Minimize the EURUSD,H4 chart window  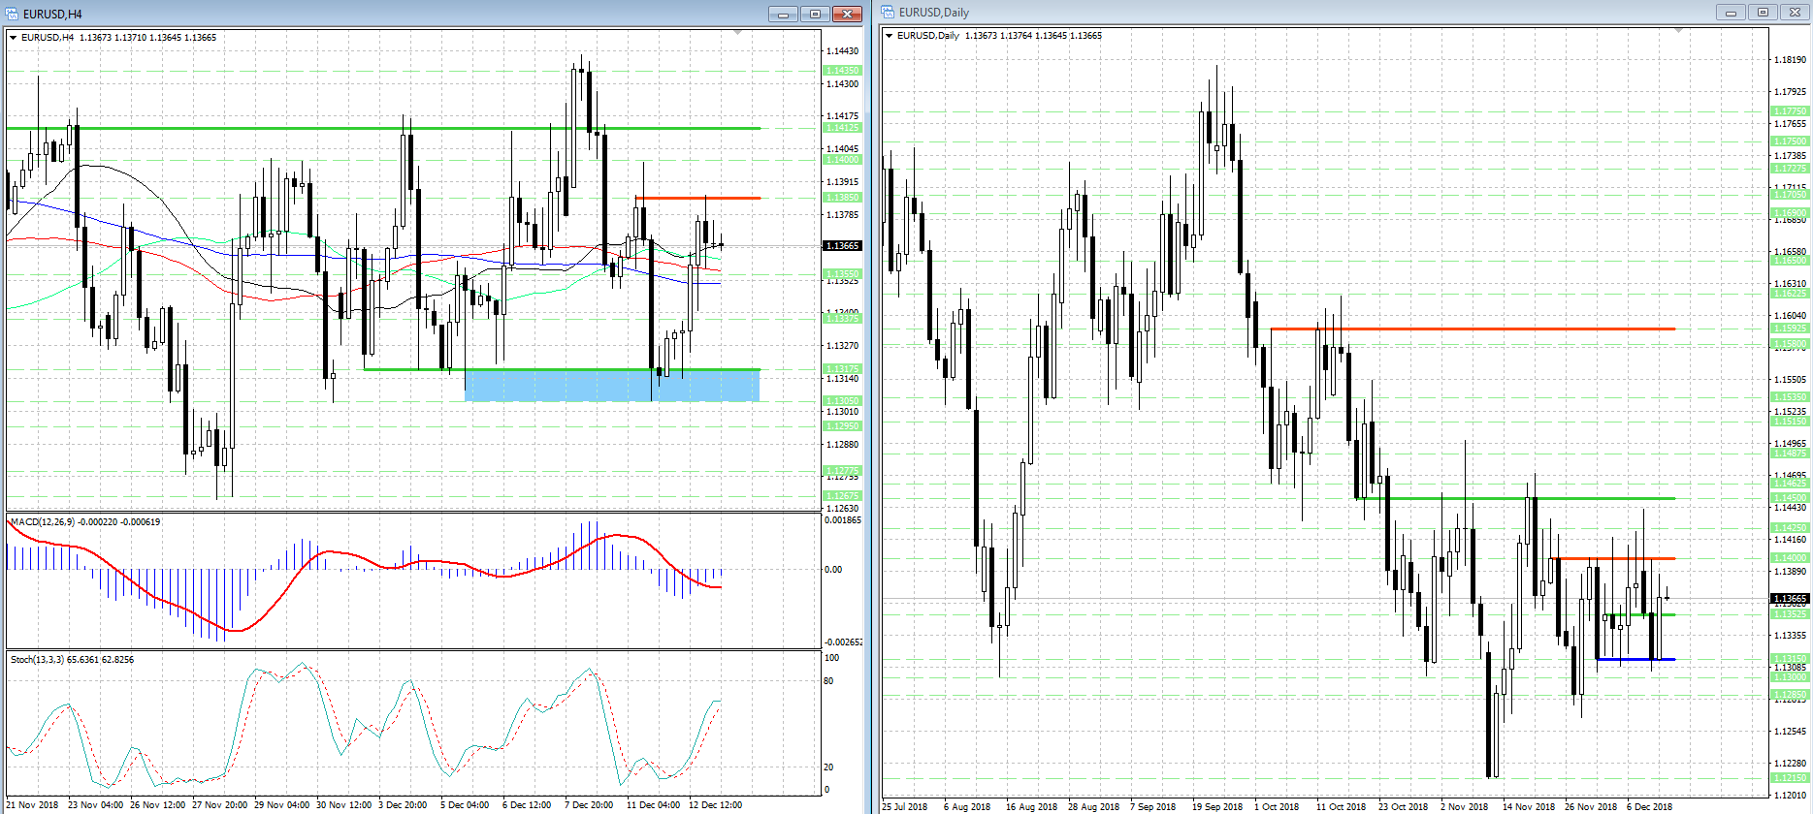click(783, 14)
